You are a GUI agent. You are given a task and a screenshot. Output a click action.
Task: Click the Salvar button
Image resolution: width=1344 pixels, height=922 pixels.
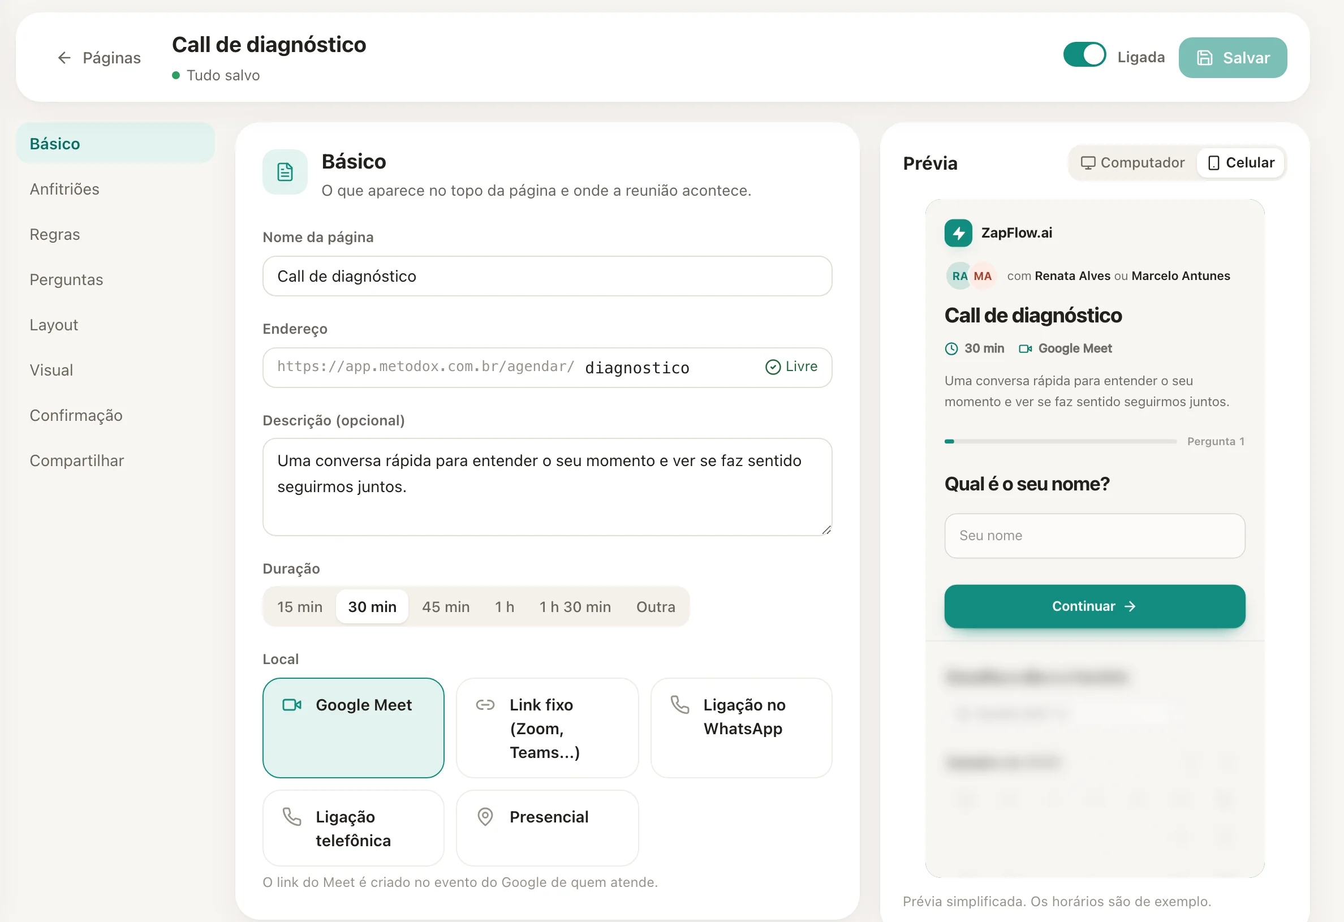[x=1233, y=58]
